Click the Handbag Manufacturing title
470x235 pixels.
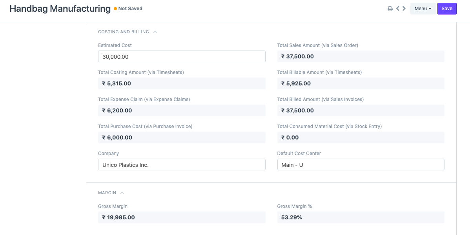coord(60,8)
